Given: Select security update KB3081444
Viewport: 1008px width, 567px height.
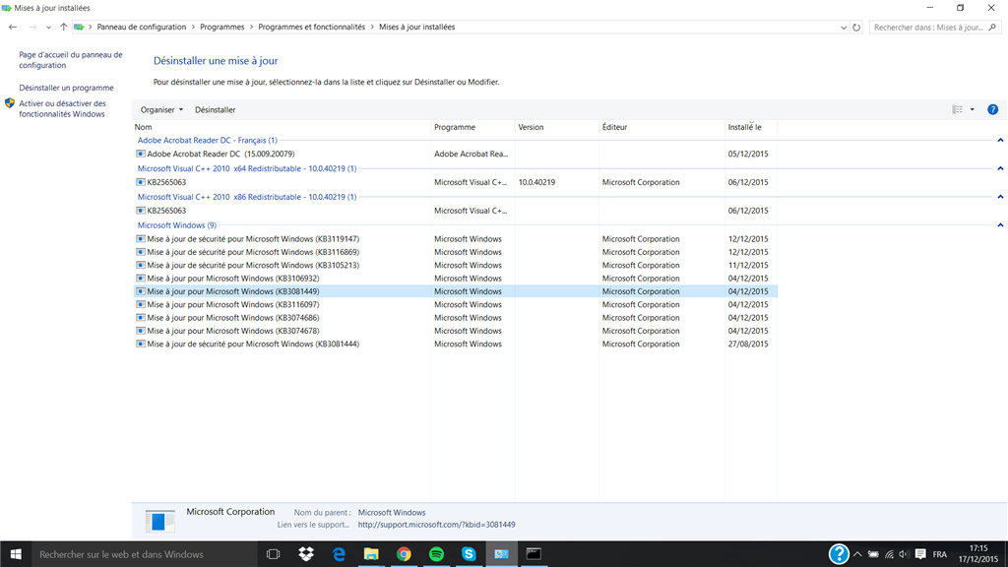Looking at the screenshot, I should tap(455, 345).
